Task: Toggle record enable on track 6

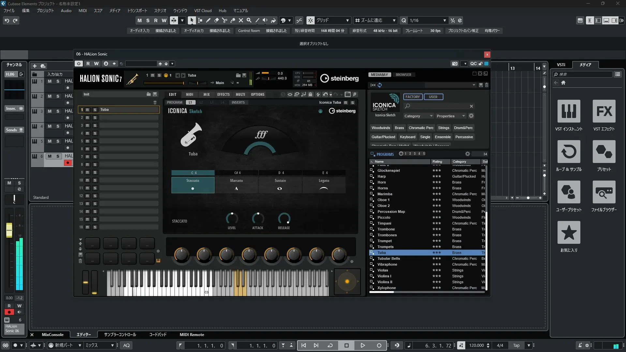Action: pyautogui.click(x=68, y=163)
